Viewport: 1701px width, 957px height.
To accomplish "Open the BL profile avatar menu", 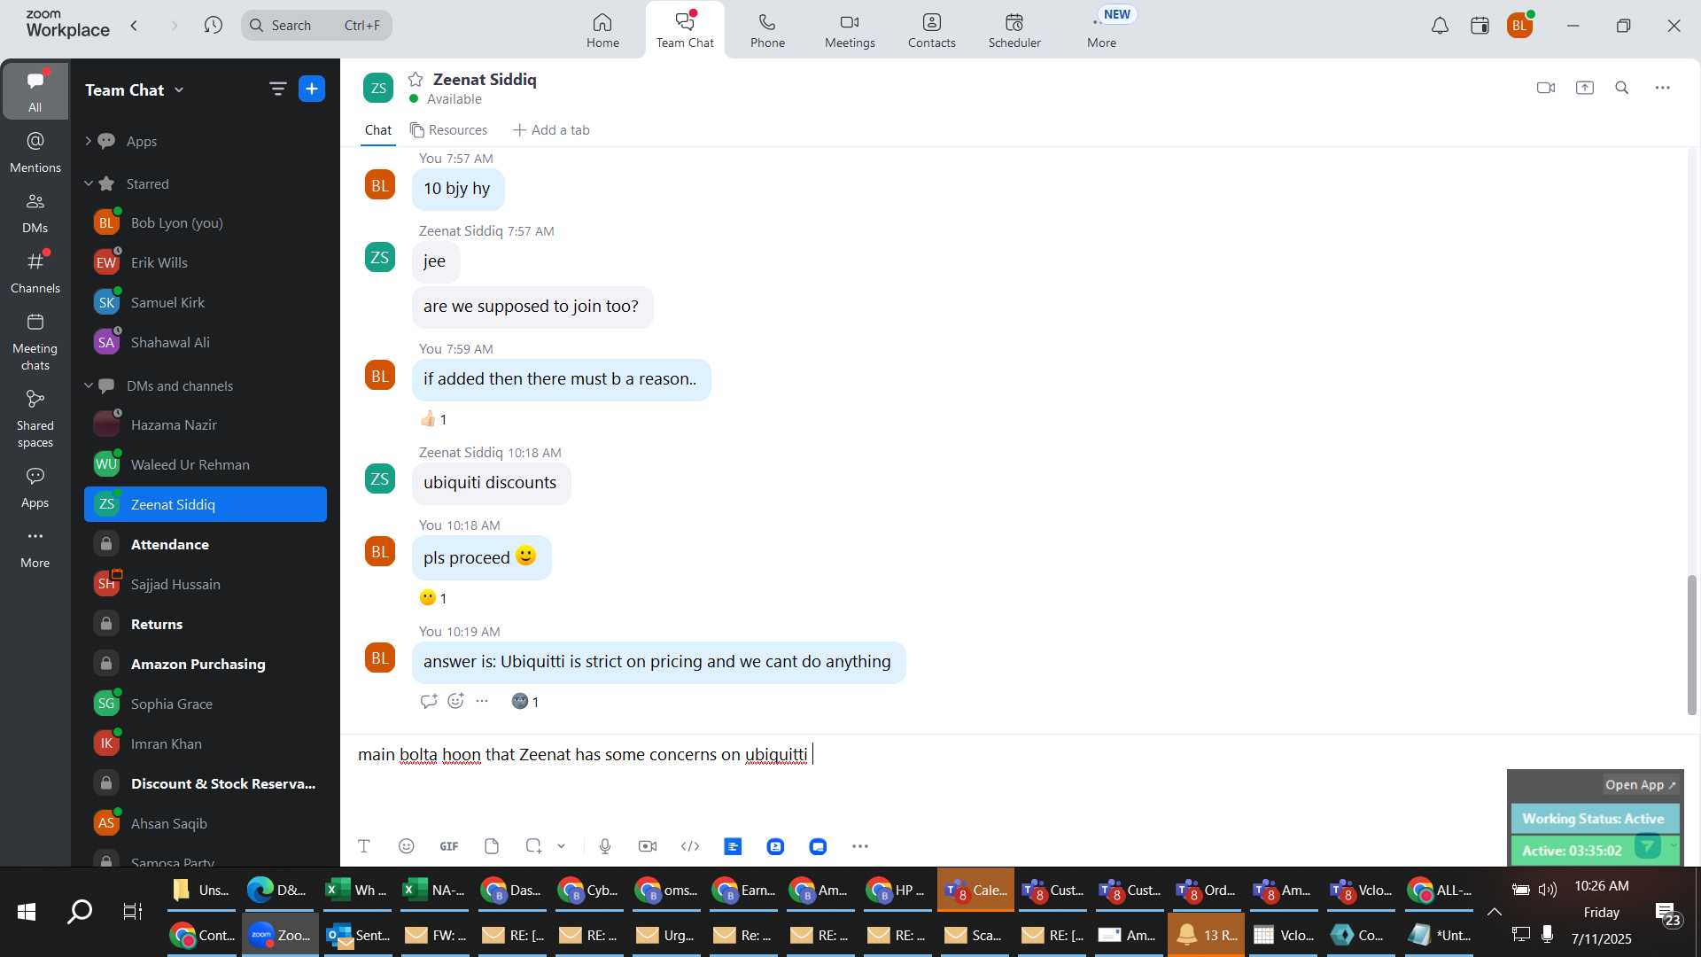I will pyautogui.click(x=1520, y=26).
